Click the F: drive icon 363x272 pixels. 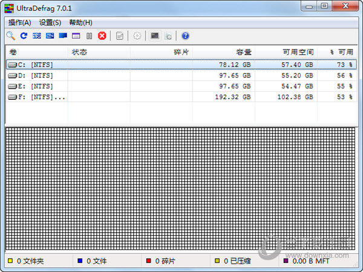click(x=12, y=97)
